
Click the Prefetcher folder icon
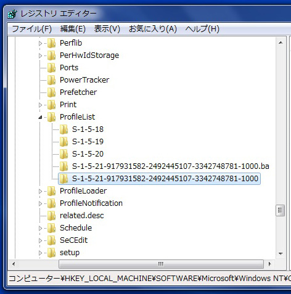51,92
